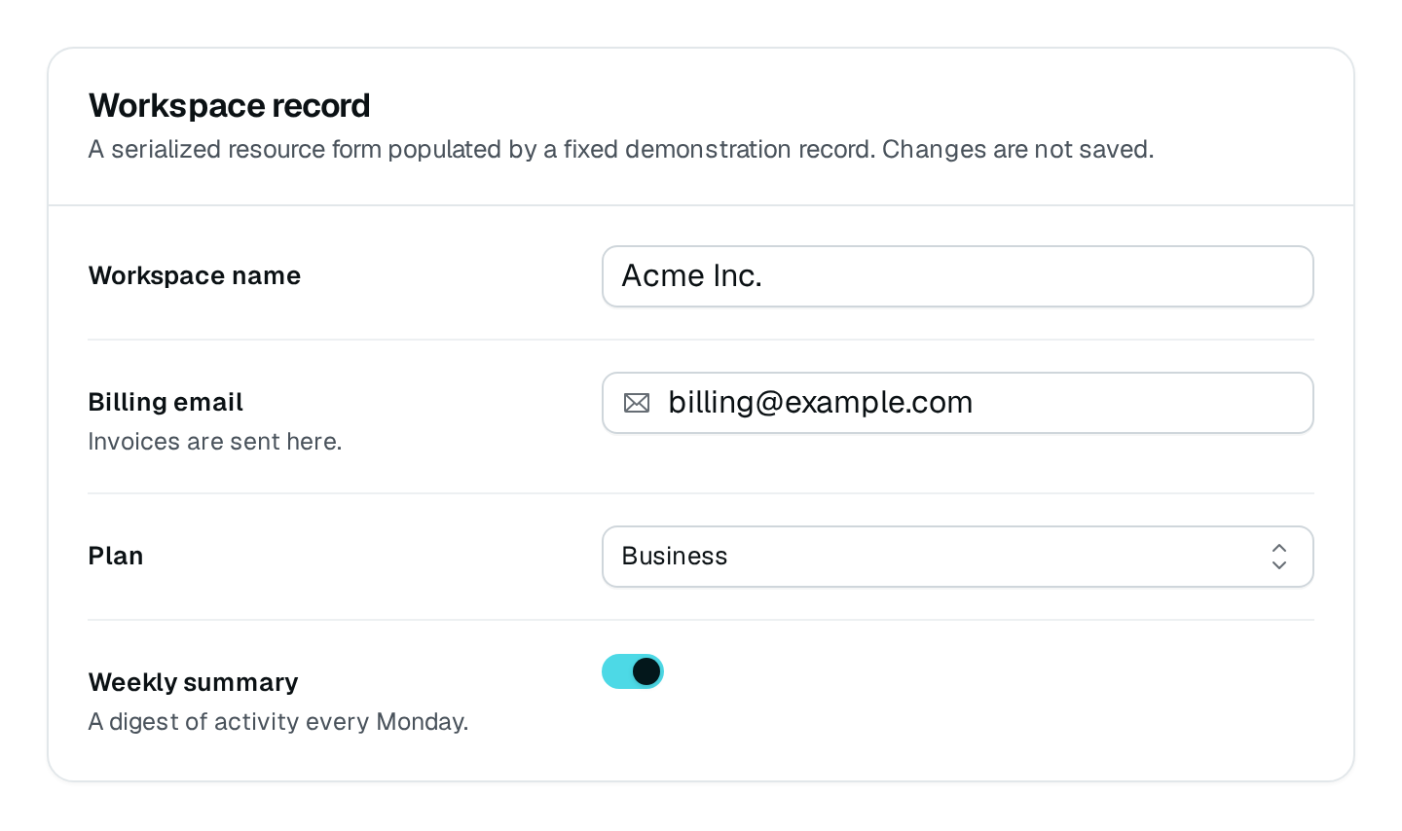
Task: Open the Plan dropdown showing Business
Action: (958, 557)
